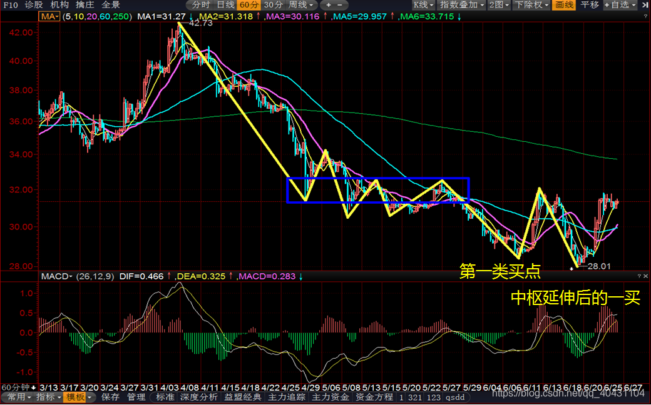The height and width of the screenshot is (405, 651).
Task: Click the MACD parameters (26,12,9)
Action: point(95,276)
